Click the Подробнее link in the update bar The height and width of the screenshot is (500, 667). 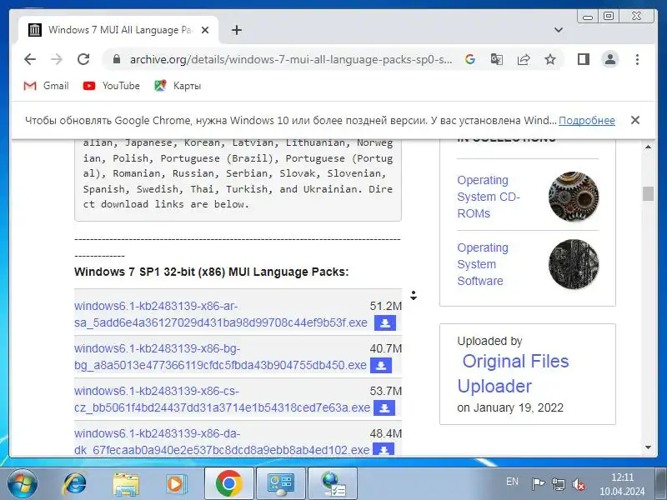(587, 121)
